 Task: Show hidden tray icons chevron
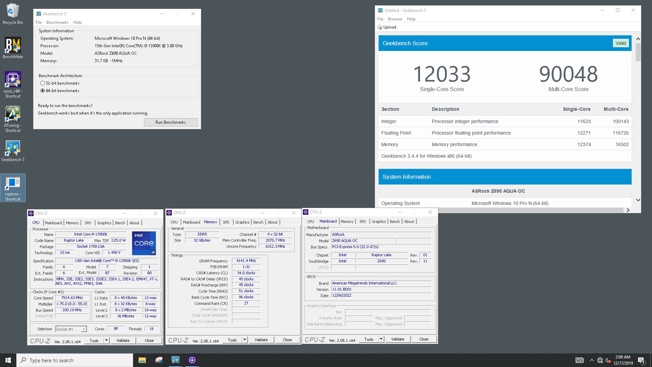(x=592, y=360)
